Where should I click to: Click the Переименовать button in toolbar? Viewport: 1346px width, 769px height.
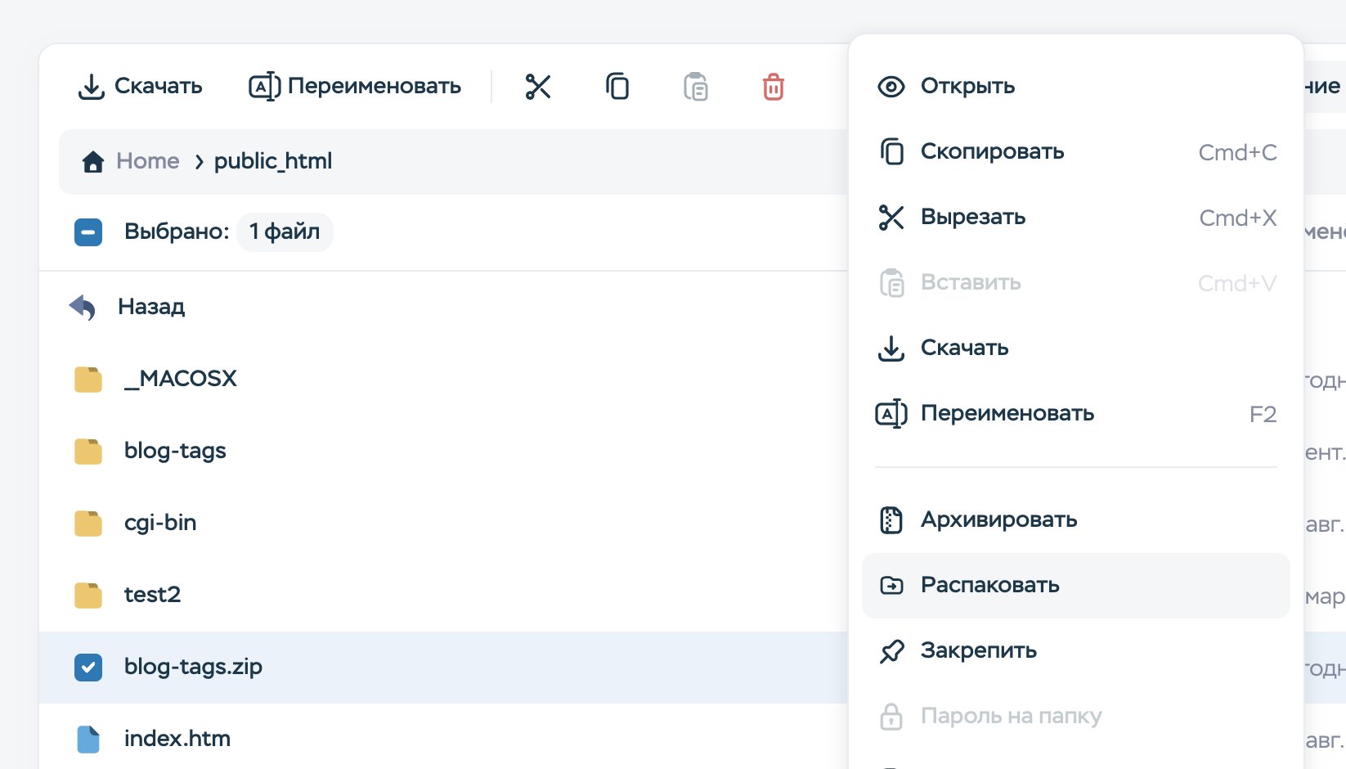click(355, 87)
